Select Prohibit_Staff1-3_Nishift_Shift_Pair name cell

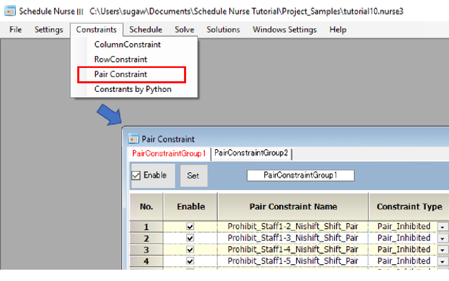coord(292,238)
